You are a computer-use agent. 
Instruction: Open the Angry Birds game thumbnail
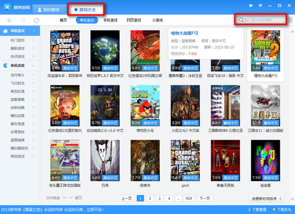click(x=145, y=106)
